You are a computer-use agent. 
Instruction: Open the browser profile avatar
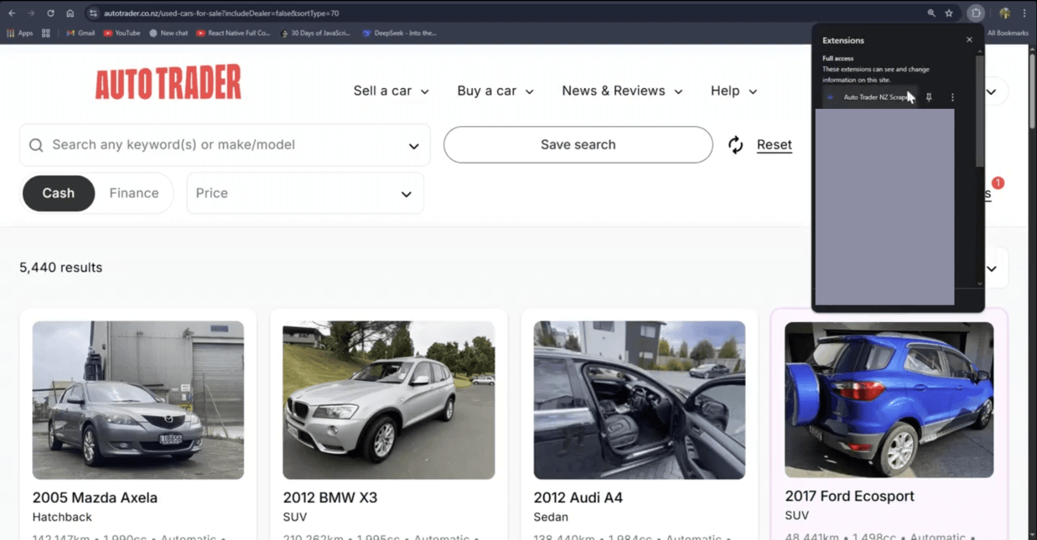click(1004, 13)
